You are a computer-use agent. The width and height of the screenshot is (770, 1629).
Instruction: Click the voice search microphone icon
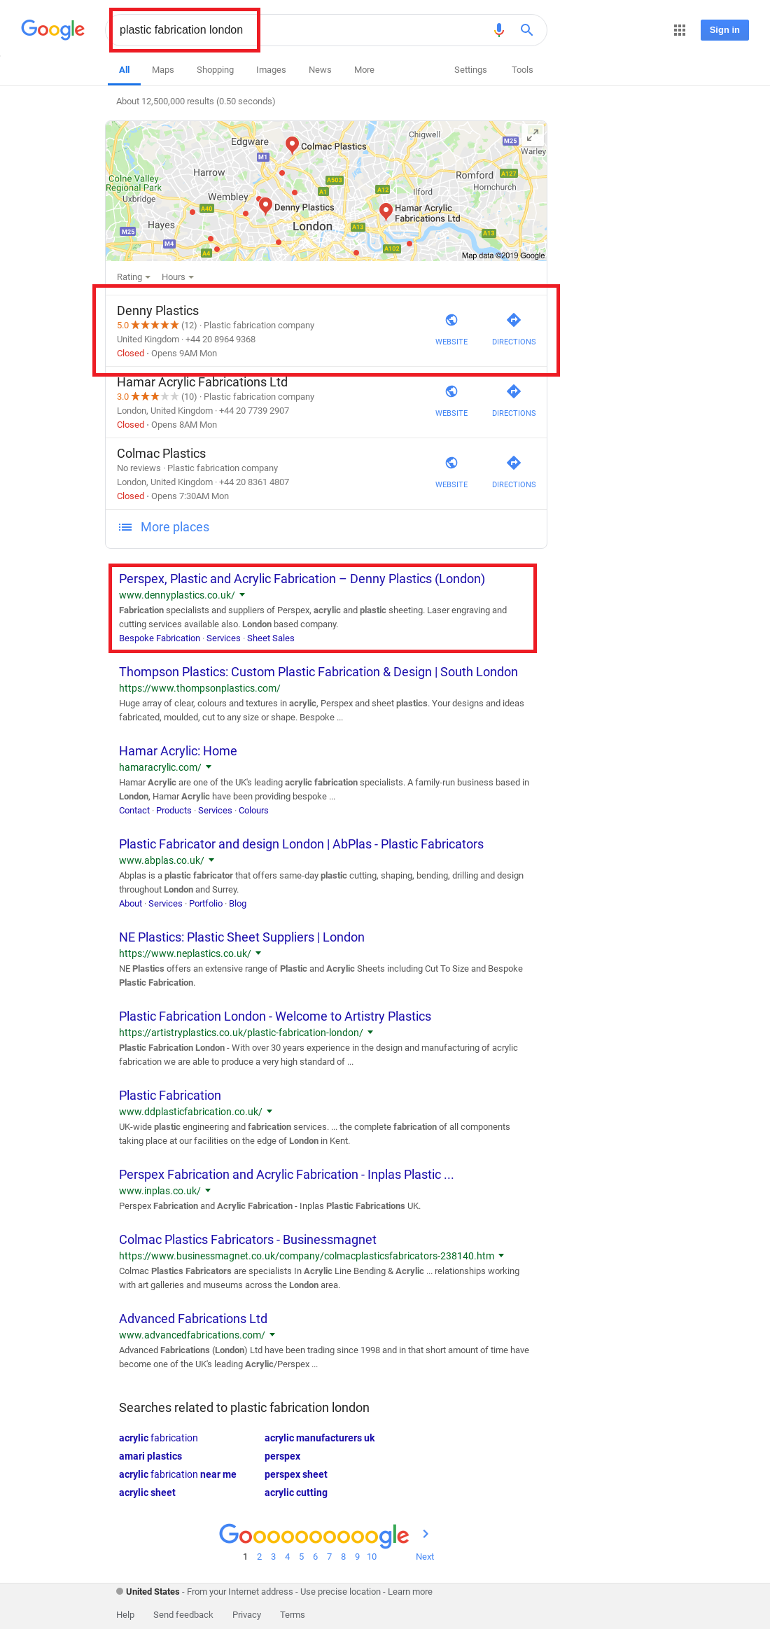point(498,30)
